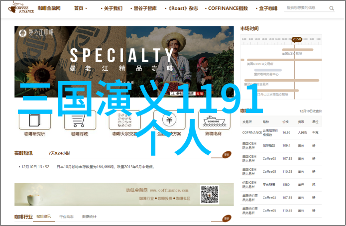Expand the 首页 dropdown menu
Viewport: 346px width, 226px height.
point(81,8)
